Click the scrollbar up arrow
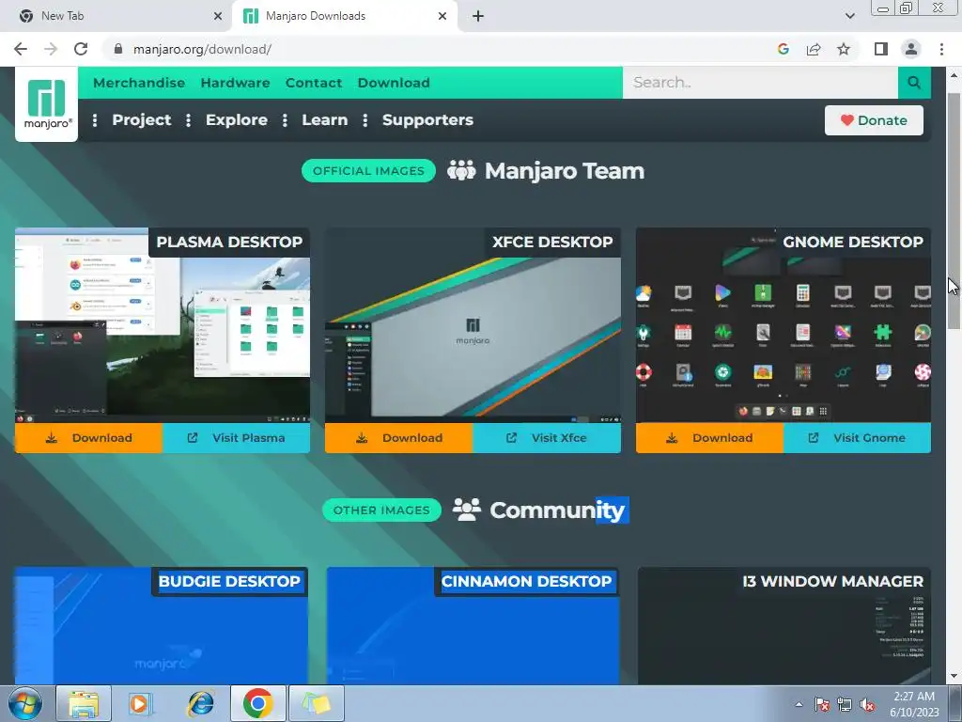Image resolution: width=962 pixels, height=722 pixels. 954,75
